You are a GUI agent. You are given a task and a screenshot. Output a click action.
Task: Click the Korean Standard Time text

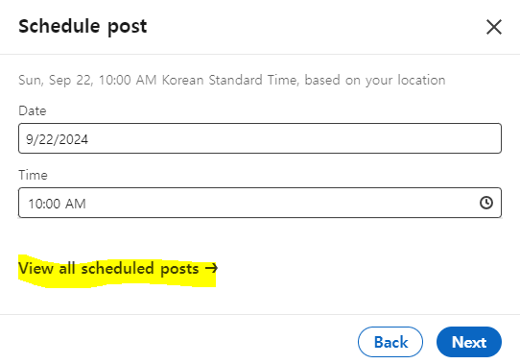(231, 80)
